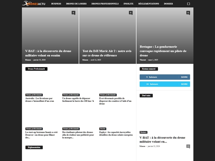Click the Restons connecté heading
215x161 pixels.
pyautogui.click(x=149, y=69)
